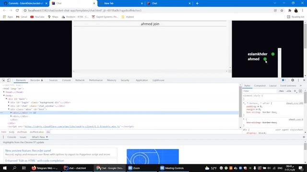This screenshot has height=172, width=307.
Task: Click the green status dot beside eslamkhder
Action: (273, 54)
